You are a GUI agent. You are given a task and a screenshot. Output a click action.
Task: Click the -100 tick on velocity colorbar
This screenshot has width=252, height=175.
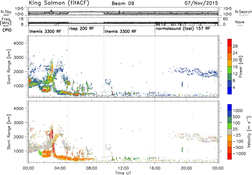click(238, 141)
